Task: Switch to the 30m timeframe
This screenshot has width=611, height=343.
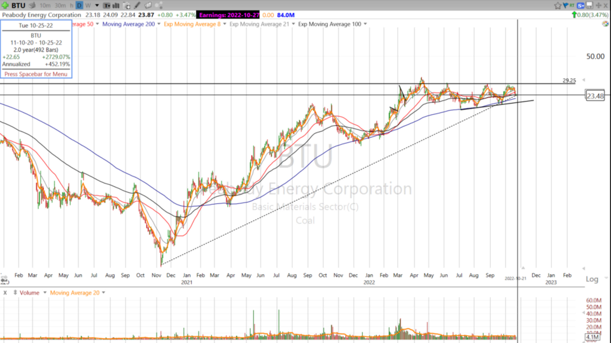Action: tap(60, 6)
